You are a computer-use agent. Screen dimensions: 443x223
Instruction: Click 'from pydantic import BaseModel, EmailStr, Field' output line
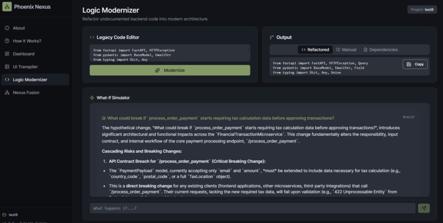[318, 68]
